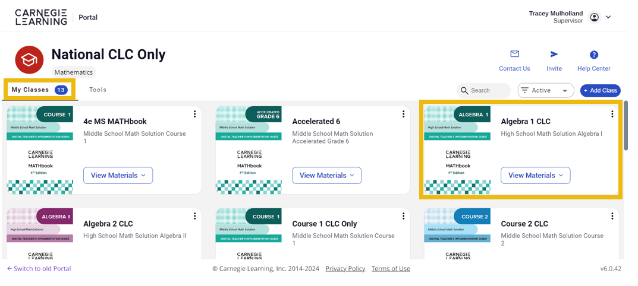The height and width of the screenshot is (286, 638).
Task: Open the Contact Us envelope icon
Action: tap(515, 54)
